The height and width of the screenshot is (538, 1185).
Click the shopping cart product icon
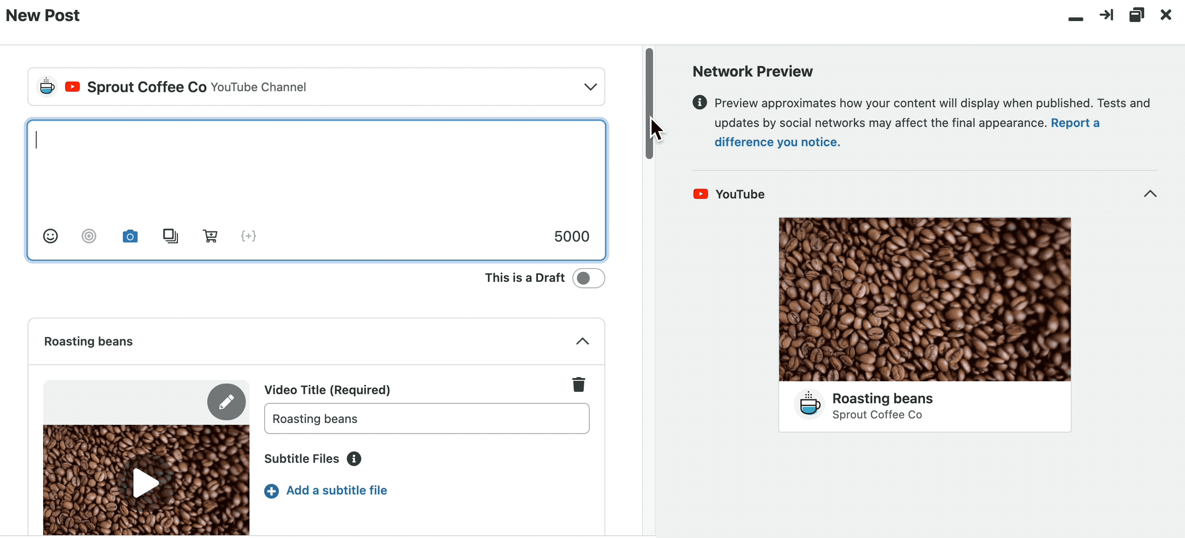coord(210,236)
